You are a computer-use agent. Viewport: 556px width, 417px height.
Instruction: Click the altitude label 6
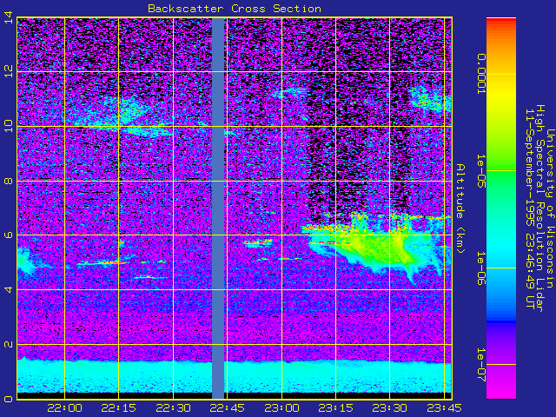tap(9, 235)
